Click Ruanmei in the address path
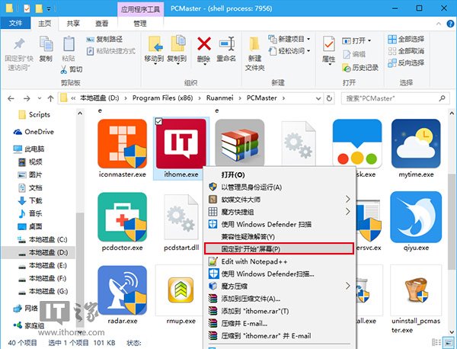 click(220, 98)
